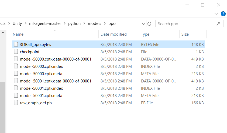Image resolution: width=227 pixels, height=133 pixels.
Task: Click the 3DBall_ppo.bytes file icon
Action: pyautogui.click(x=16, y=44)
